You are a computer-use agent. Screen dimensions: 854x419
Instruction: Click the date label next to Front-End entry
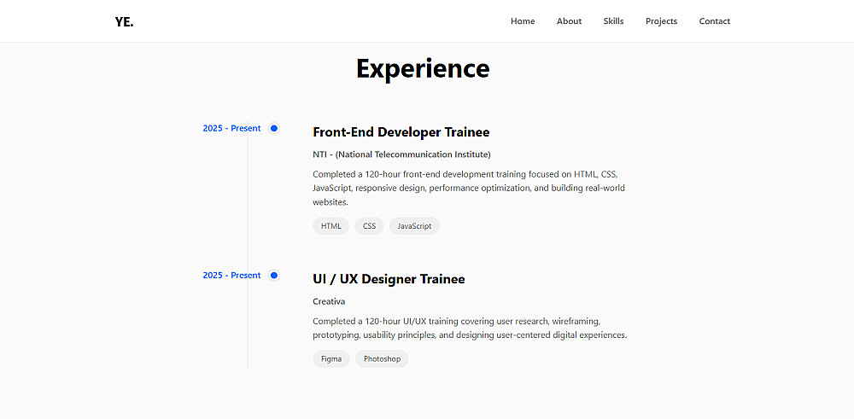click(231, 128)
